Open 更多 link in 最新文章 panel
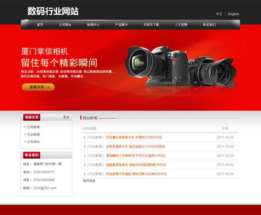 [66, 117]
